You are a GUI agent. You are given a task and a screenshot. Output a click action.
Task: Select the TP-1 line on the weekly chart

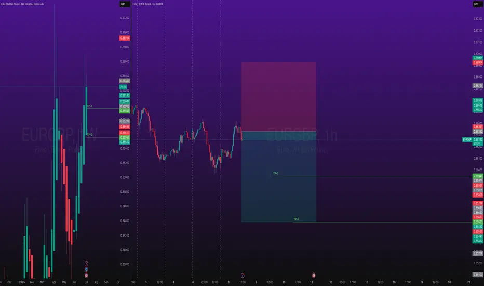(x=103, y=109)
